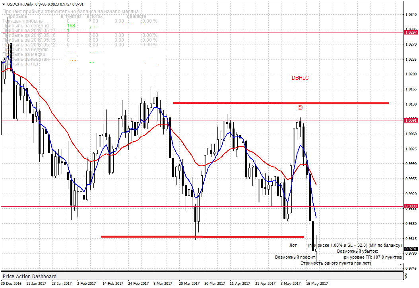Click the 2 Feb 2017 date label

click(86, 284)
